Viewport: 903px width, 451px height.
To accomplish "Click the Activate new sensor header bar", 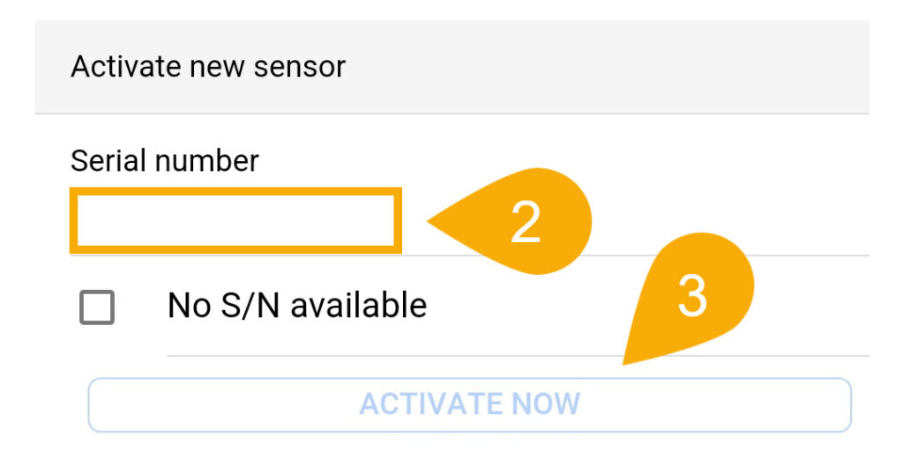I will click(452, 67).
